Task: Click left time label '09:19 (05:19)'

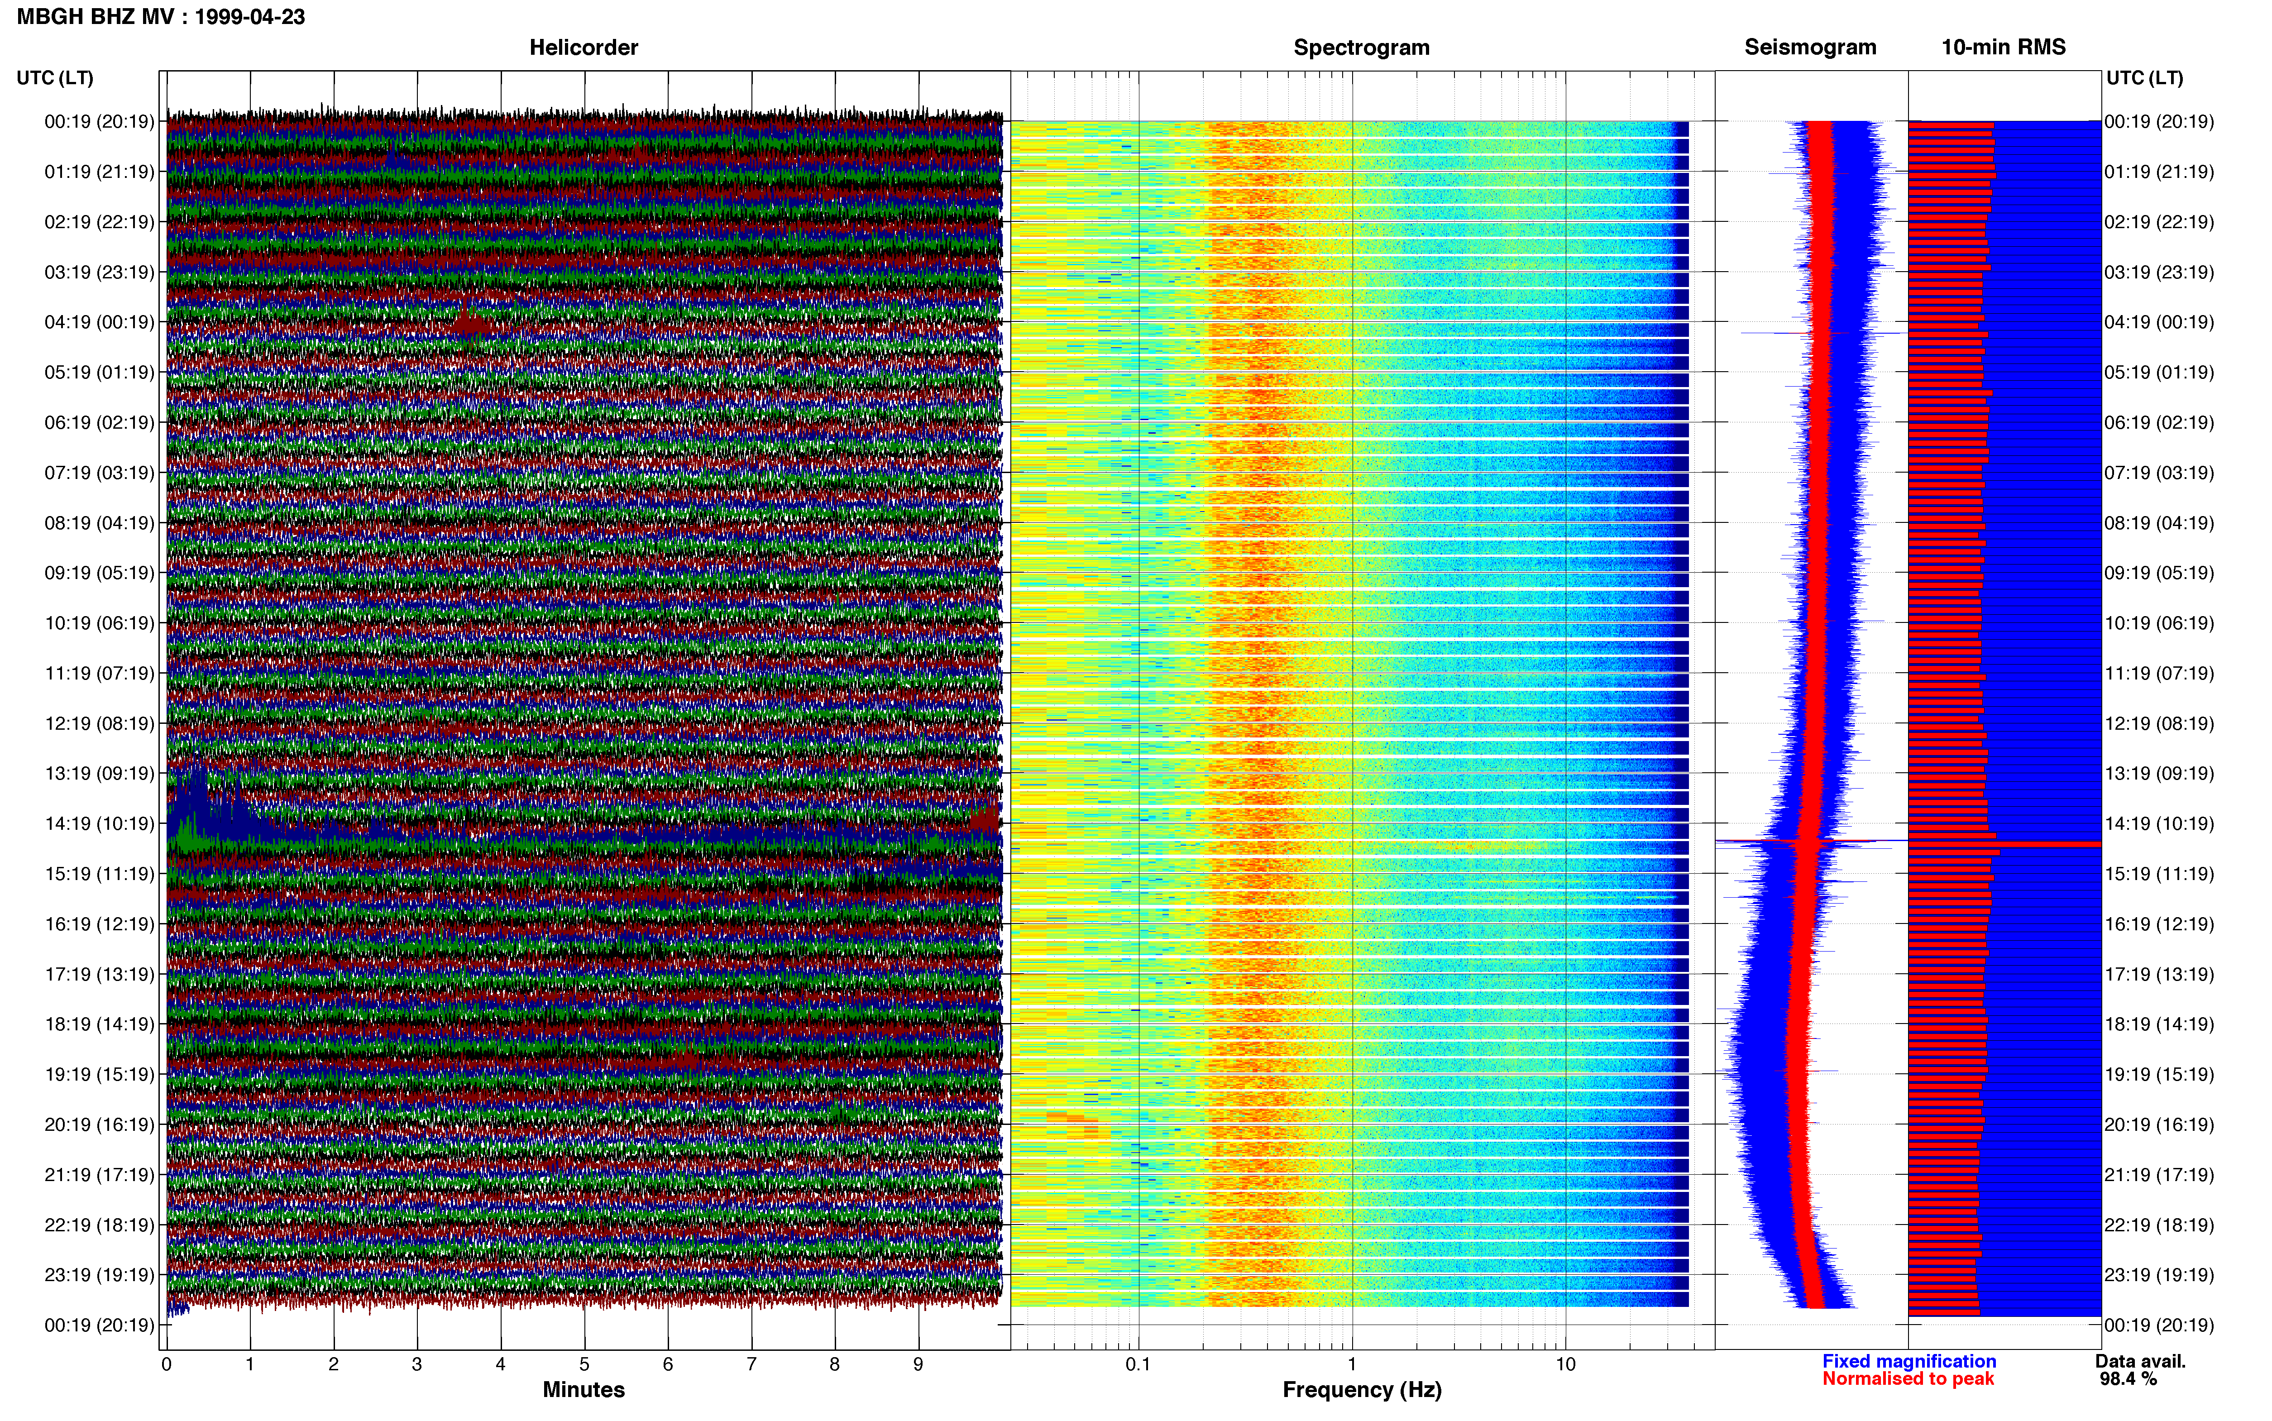Action: [99, 572]
